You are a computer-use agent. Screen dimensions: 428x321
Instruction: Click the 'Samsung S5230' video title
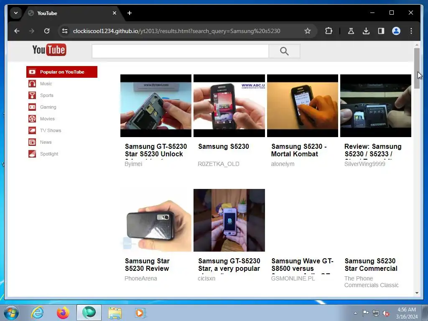pos(224,147)
